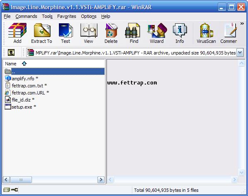
Task: Show archive Info
Action: click(x=180, y=33)
